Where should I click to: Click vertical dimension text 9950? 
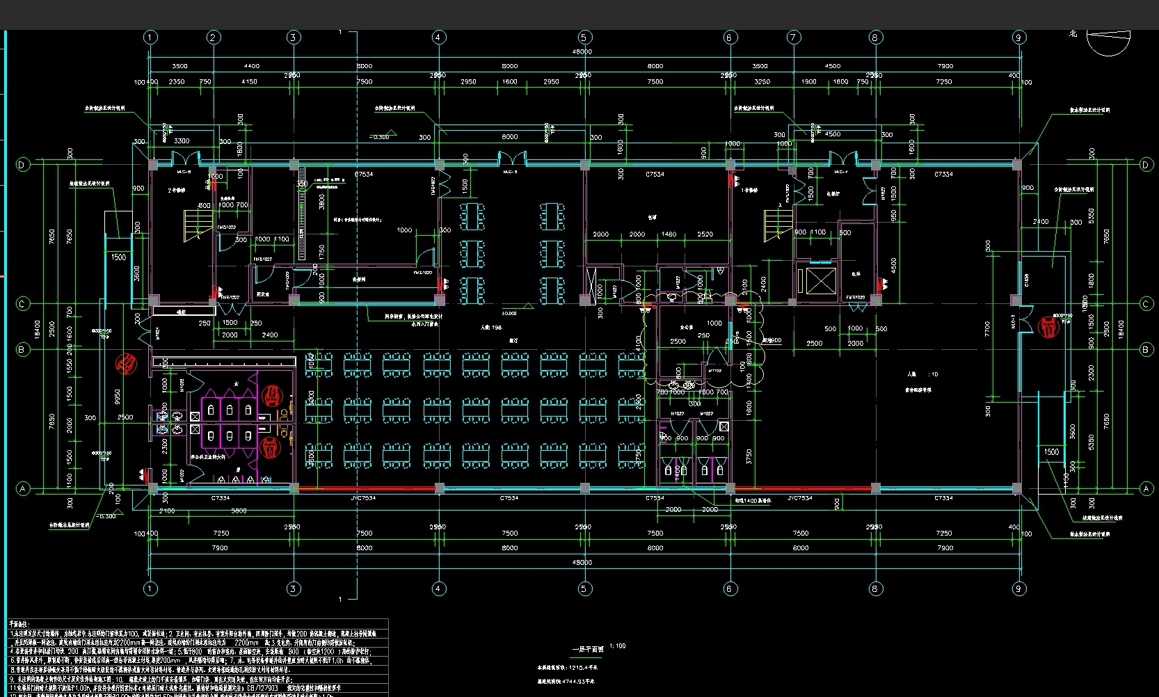tap(118, 396)
